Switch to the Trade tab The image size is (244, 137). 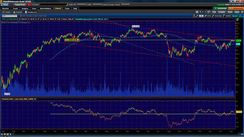15,8
